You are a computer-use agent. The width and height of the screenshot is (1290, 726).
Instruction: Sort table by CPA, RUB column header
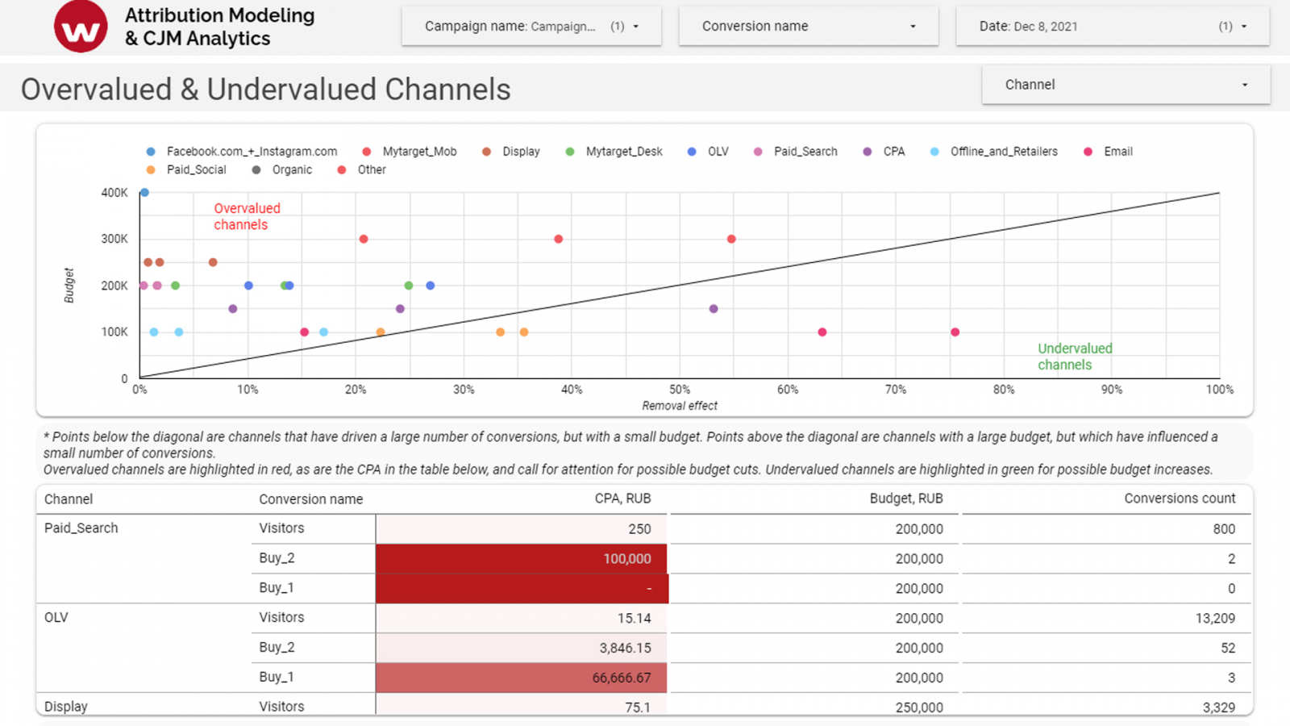point(622,499)
